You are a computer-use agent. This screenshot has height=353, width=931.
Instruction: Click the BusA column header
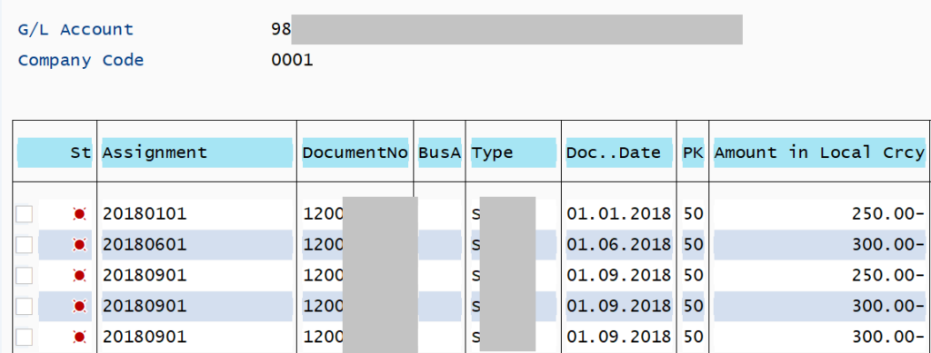click(x=440, y=152)
